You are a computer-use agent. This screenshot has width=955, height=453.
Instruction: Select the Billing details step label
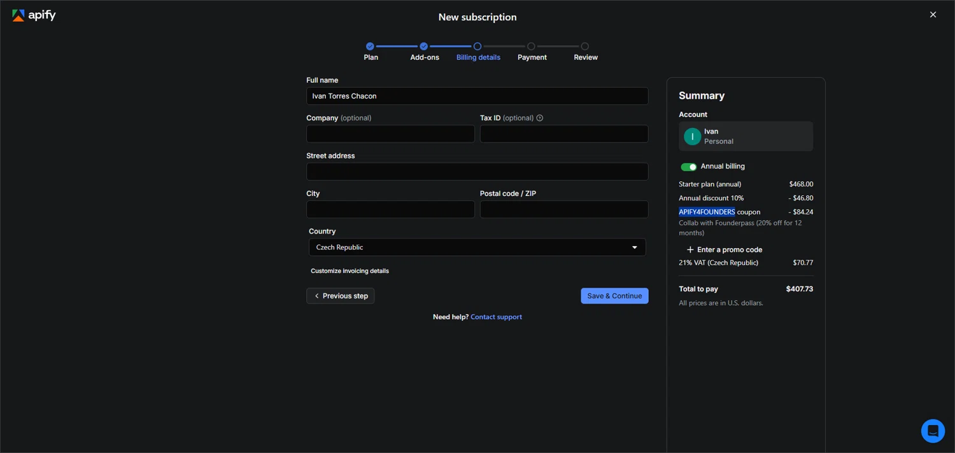[478, 57]
